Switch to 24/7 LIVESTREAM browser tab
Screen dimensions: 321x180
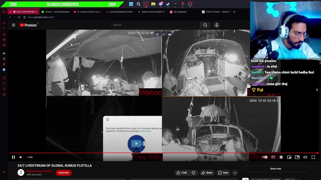pos(24,12)
